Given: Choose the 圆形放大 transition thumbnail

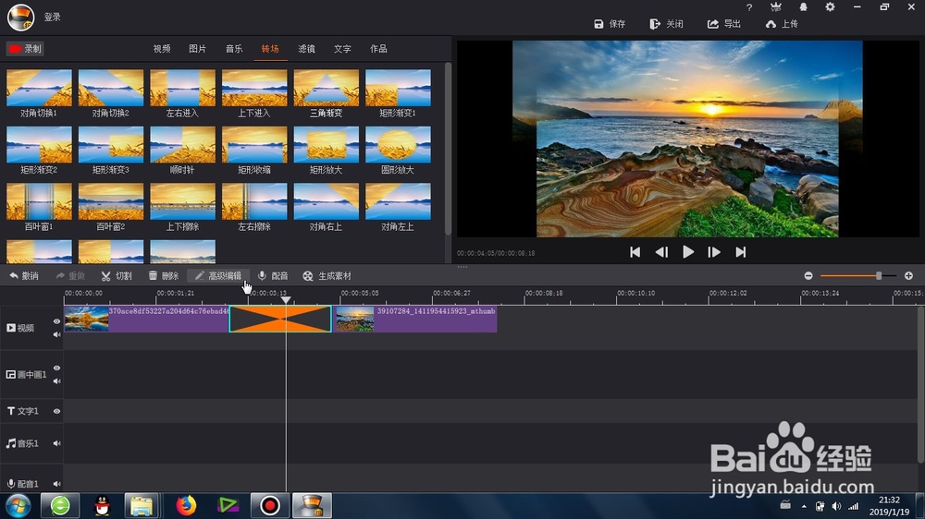Looking at the screenshot, I should [x=398, y=144].
